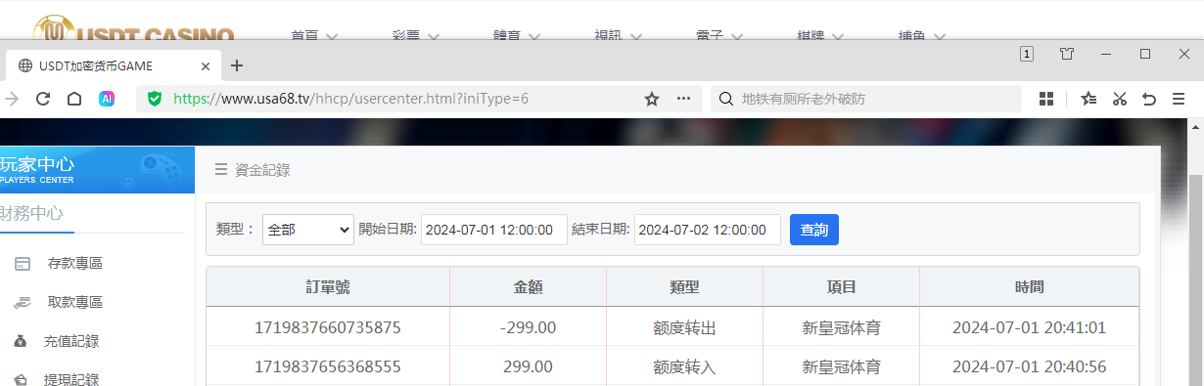The height and width of the screenshot is (386, 1204).
Task: Open the skin shirt icon in title bar
Action: coord(1067,54)
